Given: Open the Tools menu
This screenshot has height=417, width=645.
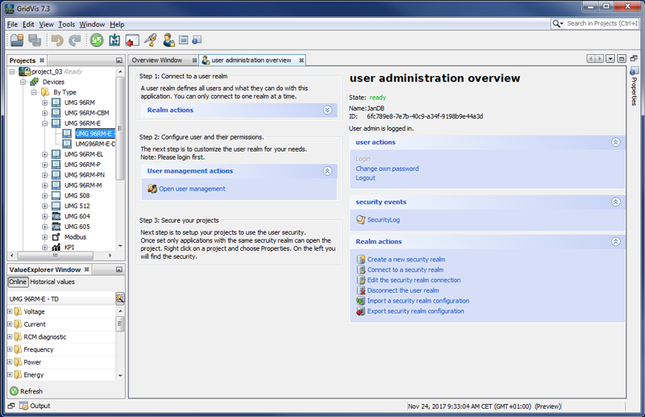Looking at the screenshot, I should (66, 24).
